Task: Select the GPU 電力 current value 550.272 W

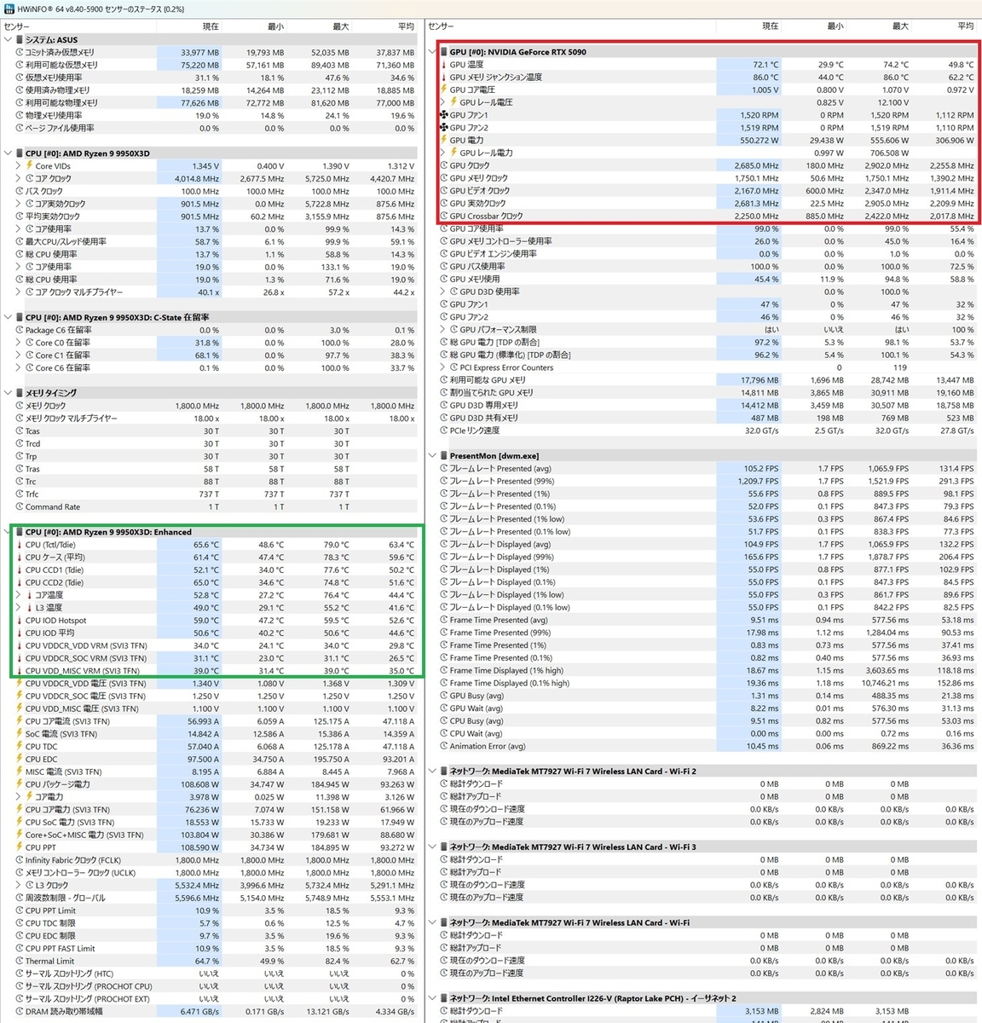Action: pos(760,140)
